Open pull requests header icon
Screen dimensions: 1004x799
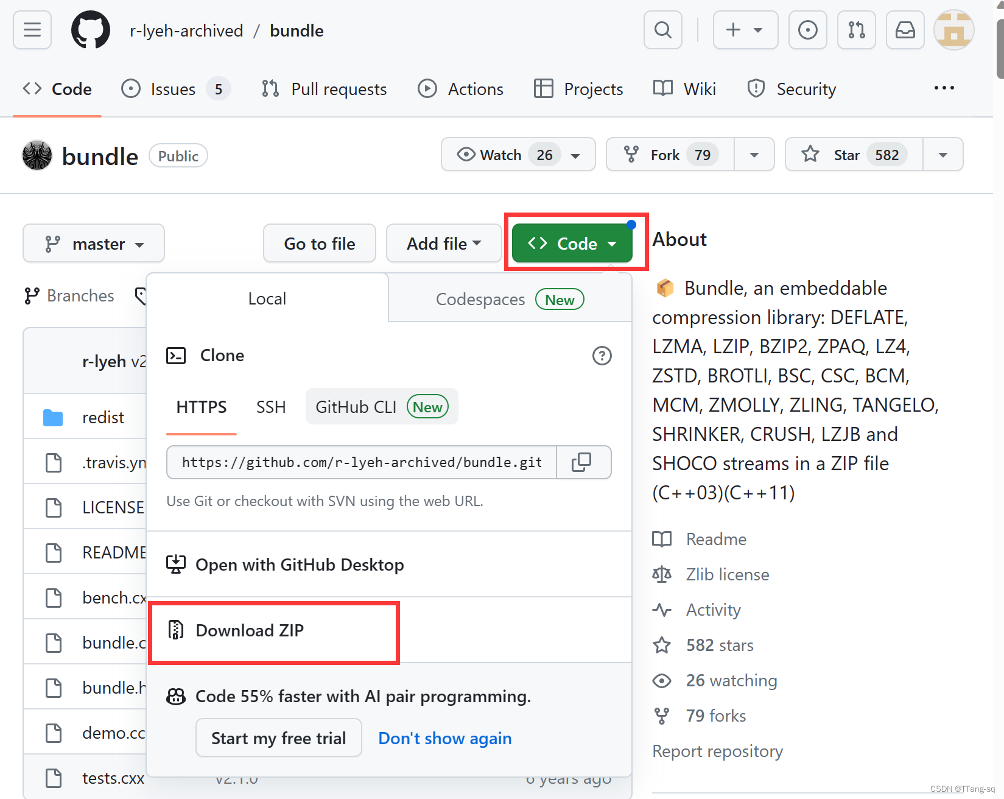tap(857, 30)
